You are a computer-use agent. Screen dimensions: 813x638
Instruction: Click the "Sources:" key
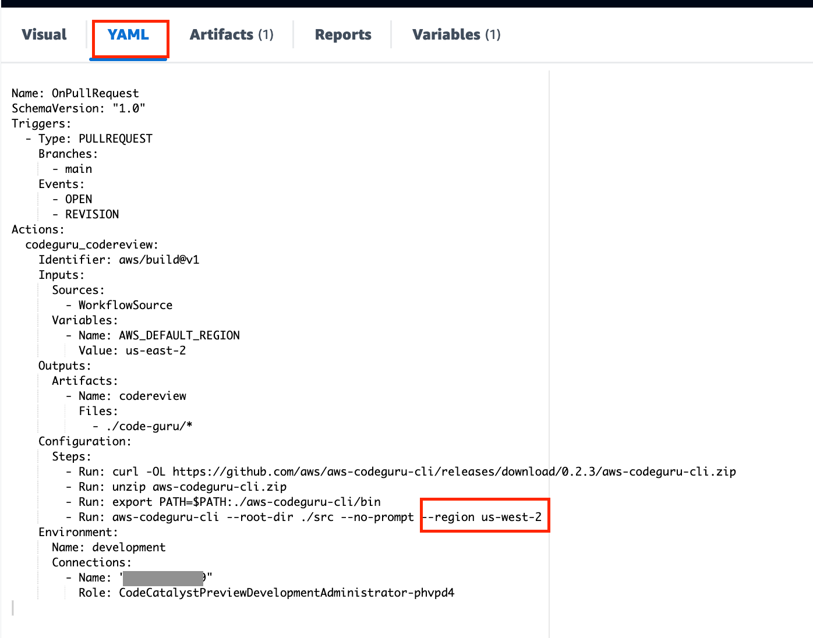tap(79, 290)
